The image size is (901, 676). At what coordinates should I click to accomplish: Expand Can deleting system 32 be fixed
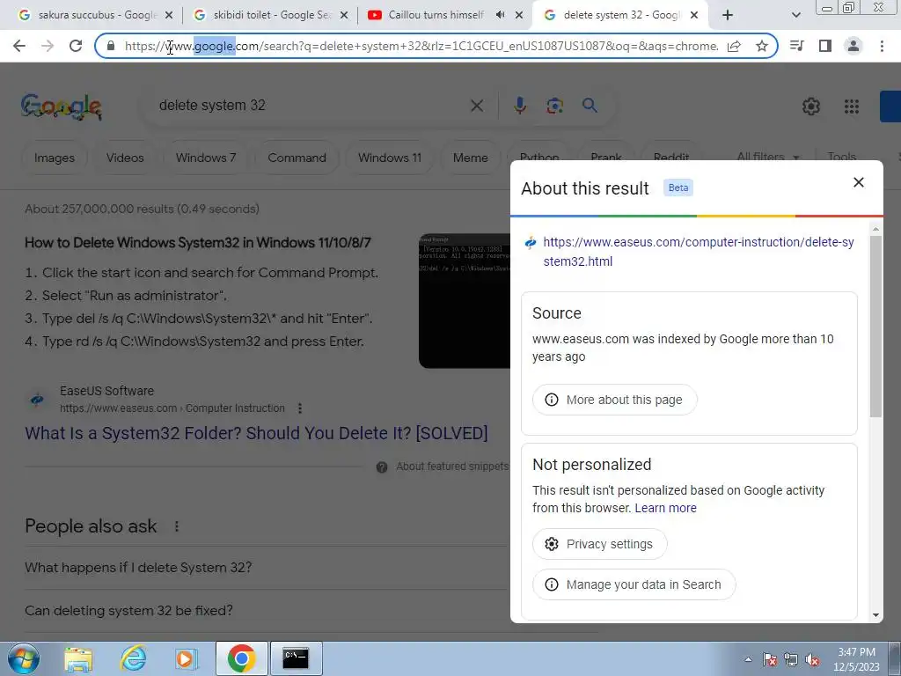pyautogui.click(x=266, y=611)
